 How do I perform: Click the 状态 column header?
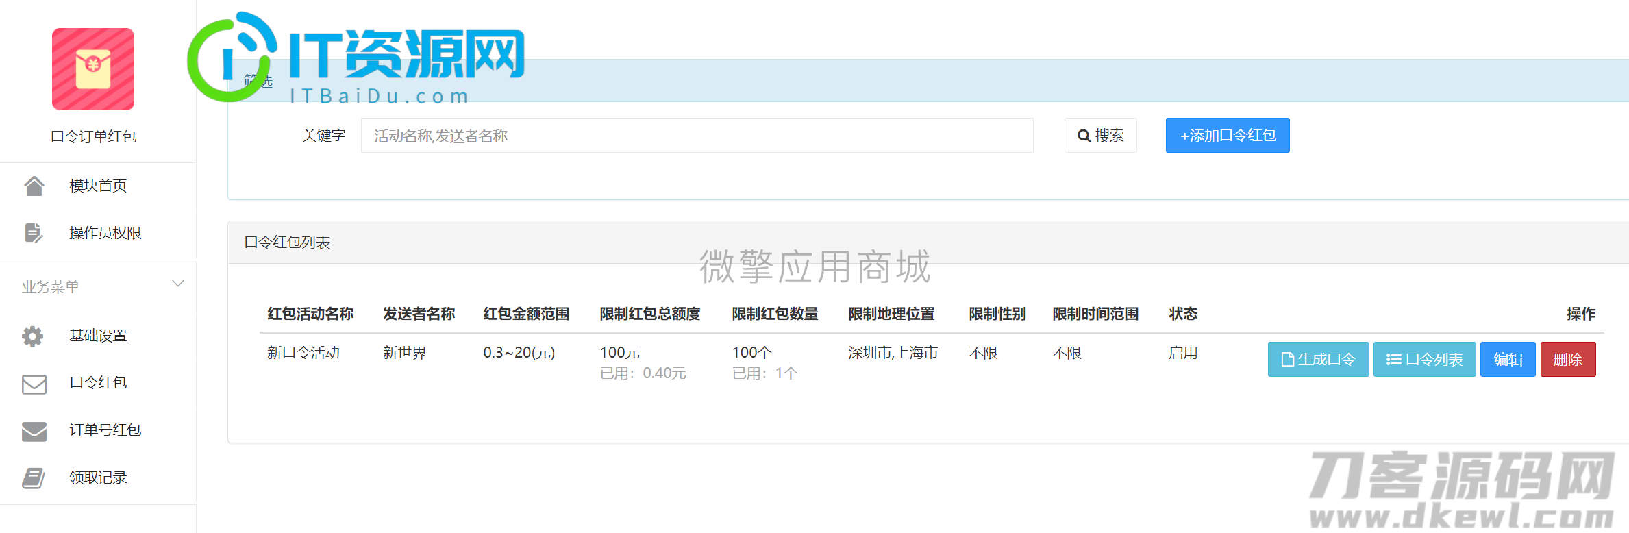click(x=1183, y=314)
